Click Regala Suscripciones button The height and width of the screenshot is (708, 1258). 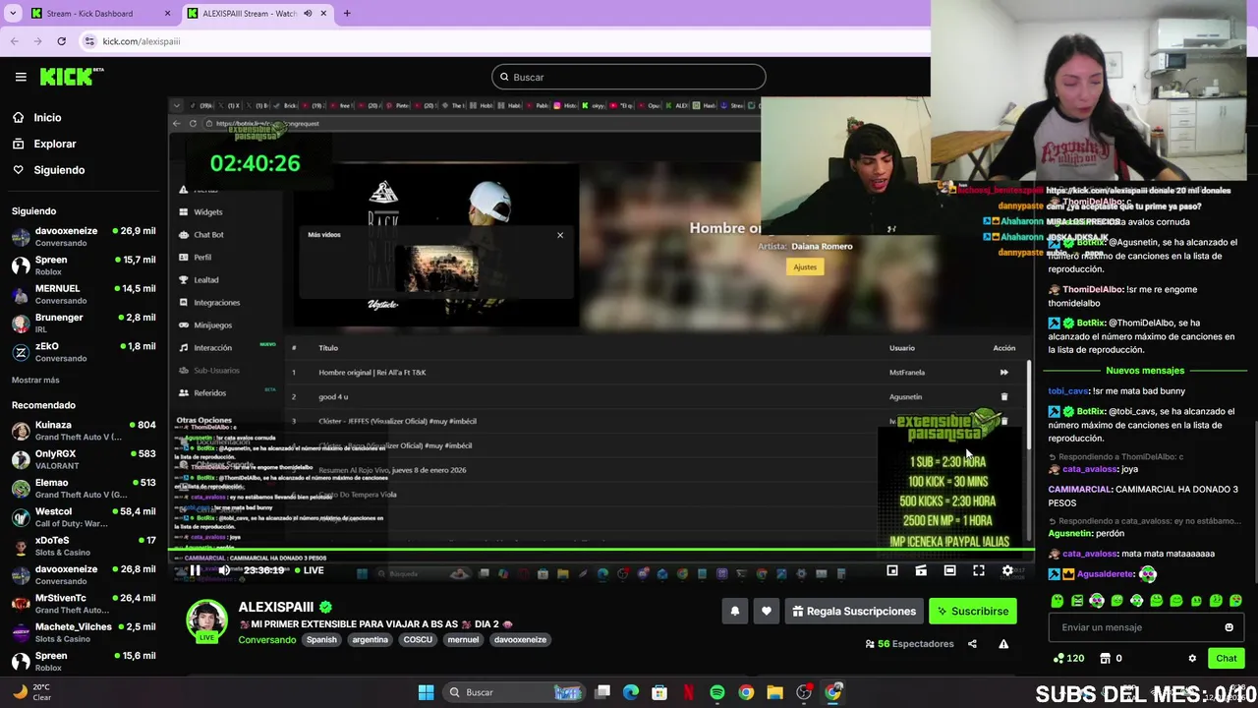(x=853, y=611)
